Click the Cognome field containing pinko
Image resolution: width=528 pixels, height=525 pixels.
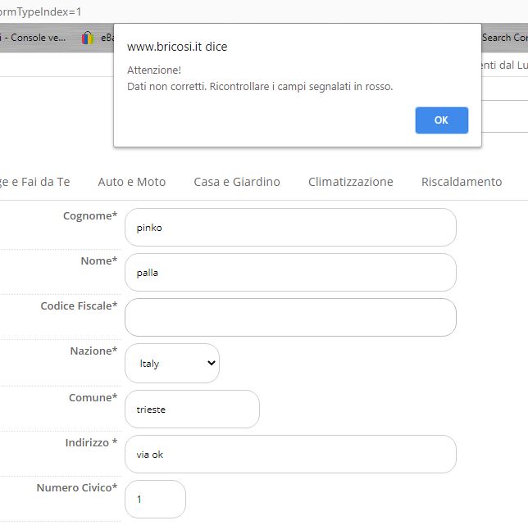coord(290,228)
